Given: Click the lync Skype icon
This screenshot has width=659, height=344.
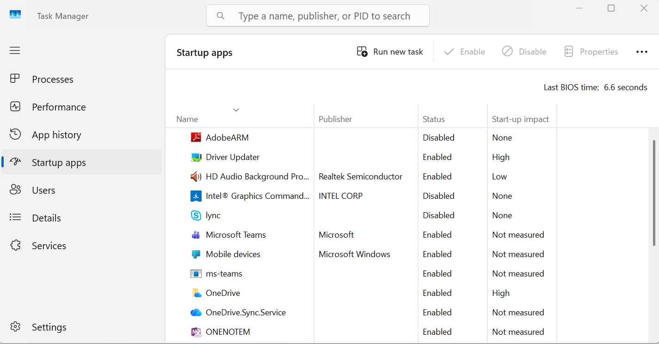Looking at the screenshot, I should coord(196,215).
